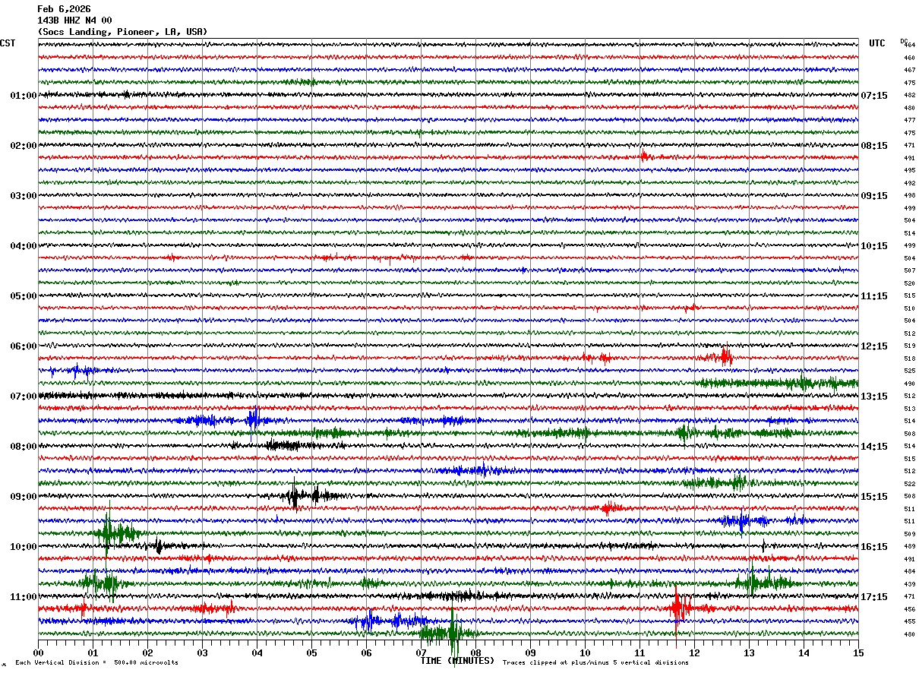Click minute '12' on the time axis

694,653
